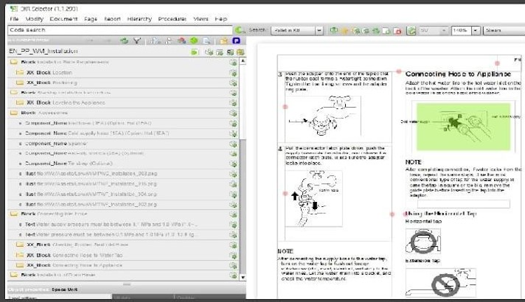525x302 pixels.
Task: Click the funnel filter icon in tree toolbar
Action: tap(137, 41)
